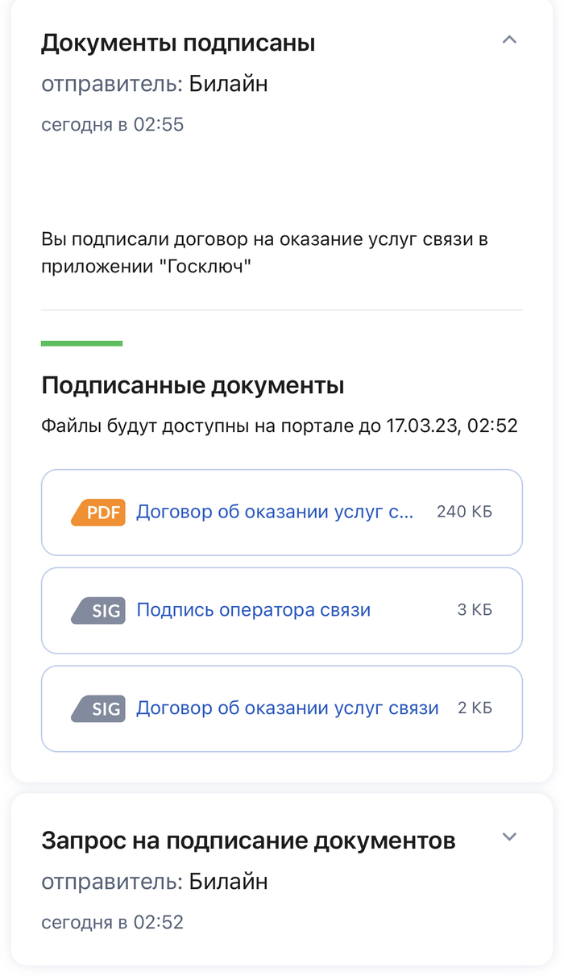Click SIG icon beside "Подпись оператора связи"
The image size is (564, 980).
(98, 611)
